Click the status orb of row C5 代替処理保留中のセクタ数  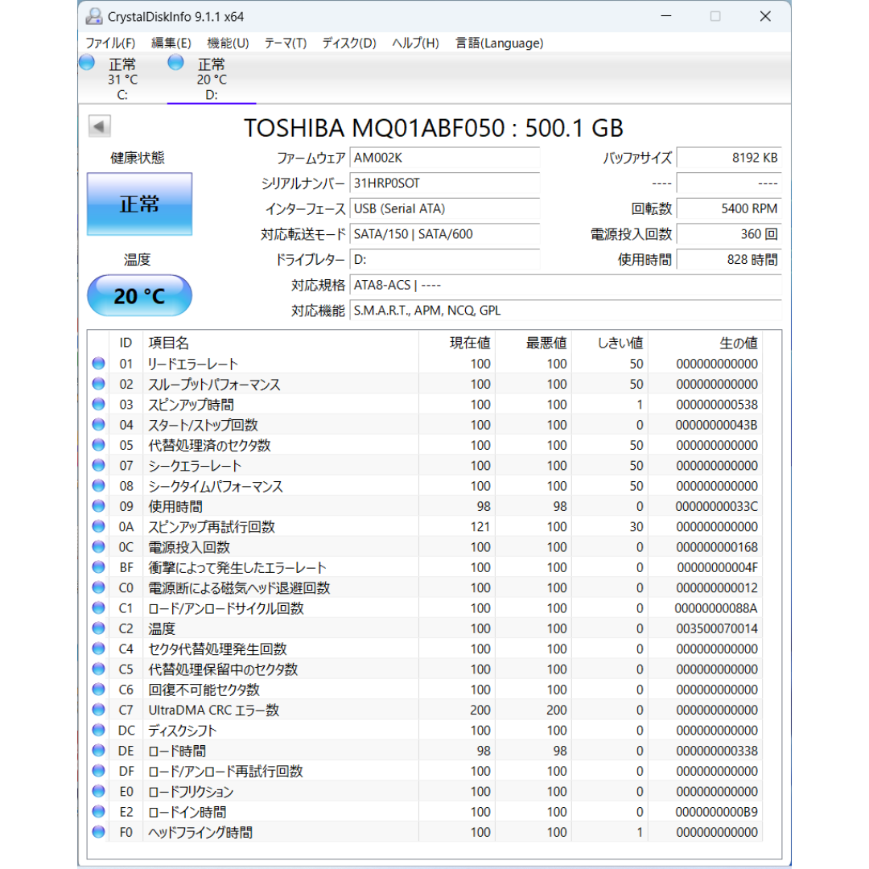(99, 669)
